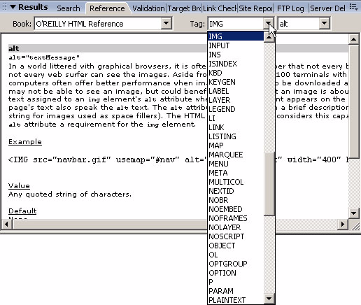Viewport: 361px width, 305px height.
Task: Choose MENU in the tag list
Action: [236, 164]
